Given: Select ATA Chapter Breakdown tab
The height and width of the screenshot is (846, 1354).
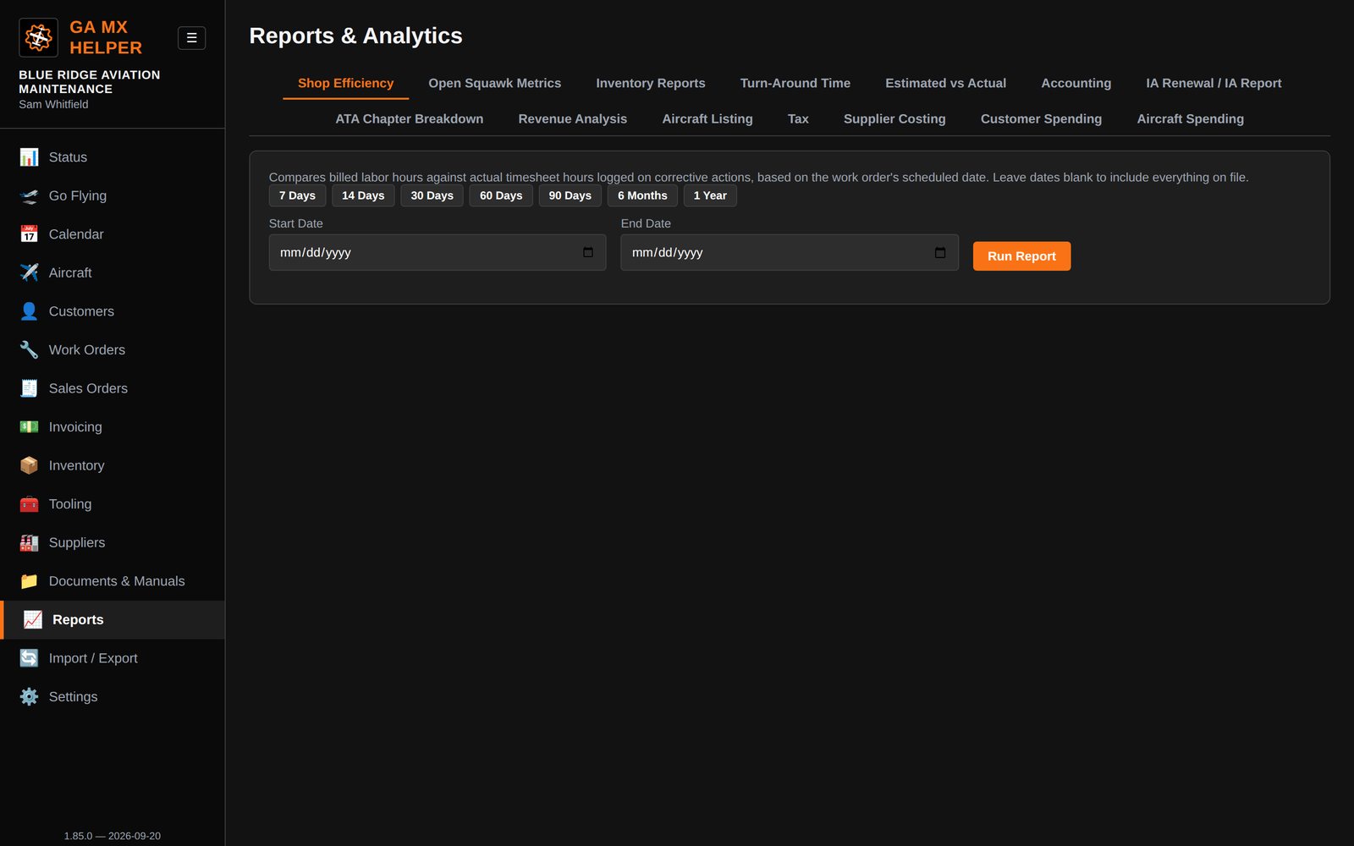Looking at the screenshot, I should pos(410,118).
